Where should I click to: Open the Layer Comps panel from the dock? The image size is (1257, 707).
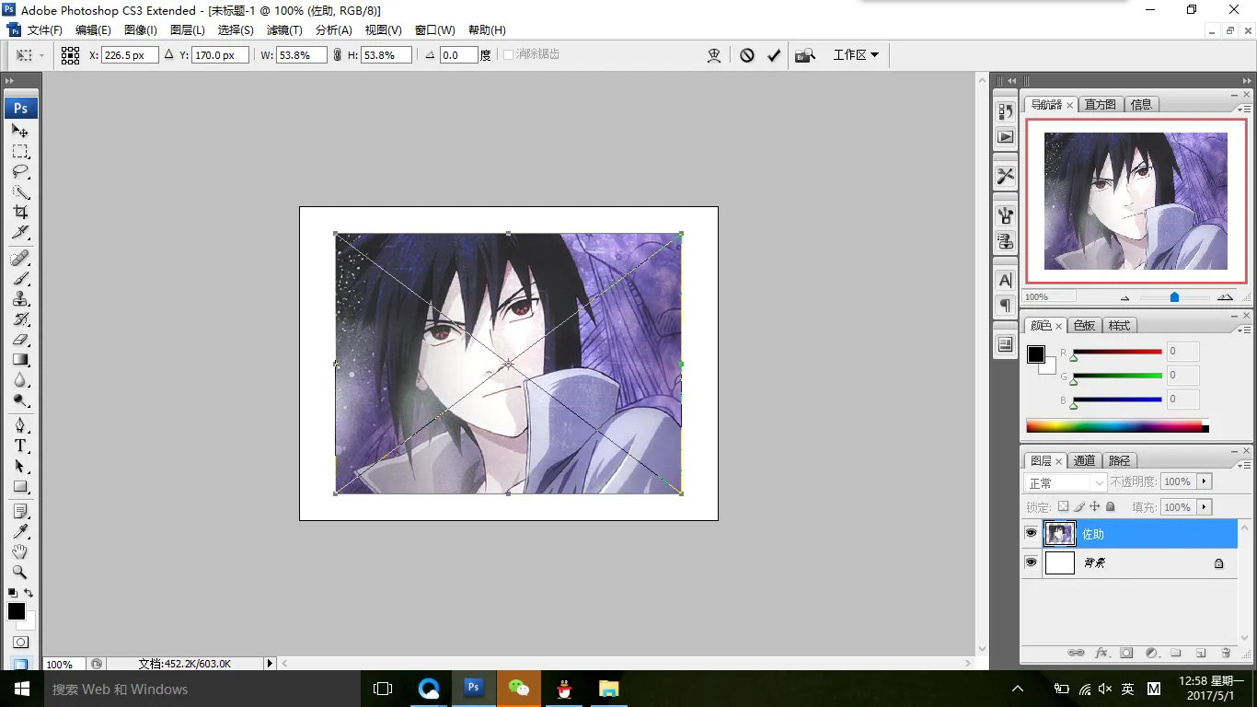point(1006,344)
